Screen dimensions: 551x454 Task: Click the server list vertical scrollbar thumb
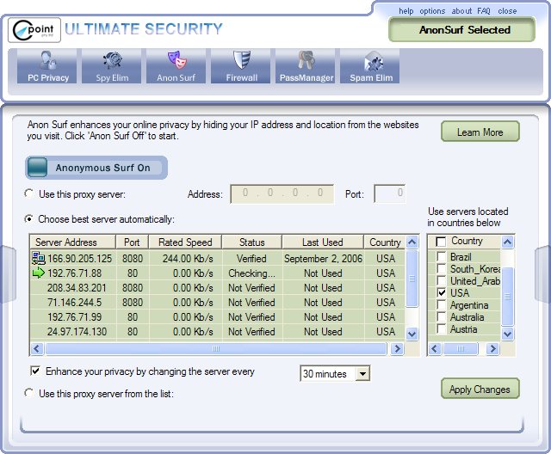pos(412,279)
